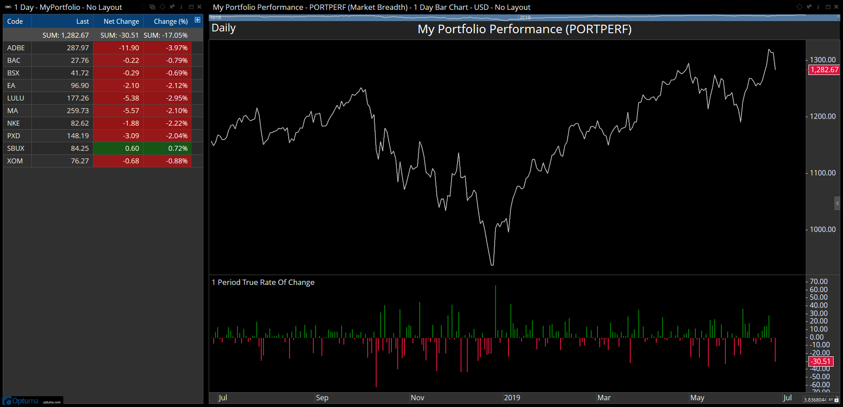The image size is (843, 407).
Task: Click the Change (%) column header
Action: click(x=171, y=22)
